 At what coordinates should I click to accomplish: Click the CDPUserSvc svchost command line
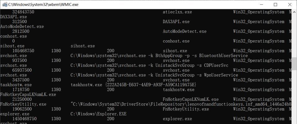coord(149,65)
